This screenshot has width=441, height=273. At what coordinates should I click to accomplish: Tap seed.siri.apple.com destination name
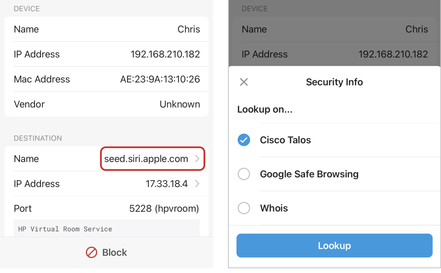point(146,159)
